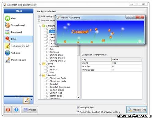153x119 pixels.
Task: Click the Preview (F9) button
Action: [x=136, y=110]
